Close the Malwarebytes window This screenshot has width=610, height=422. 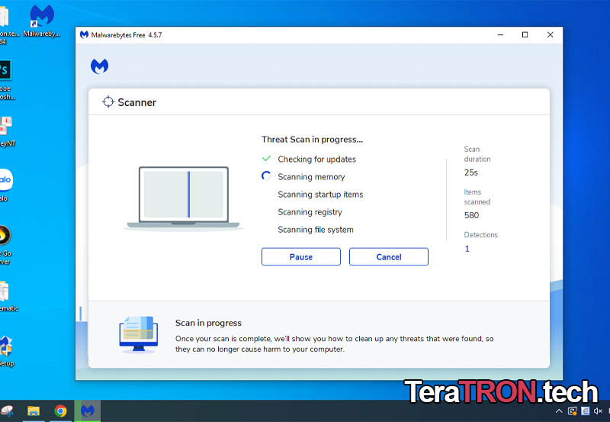550,34
